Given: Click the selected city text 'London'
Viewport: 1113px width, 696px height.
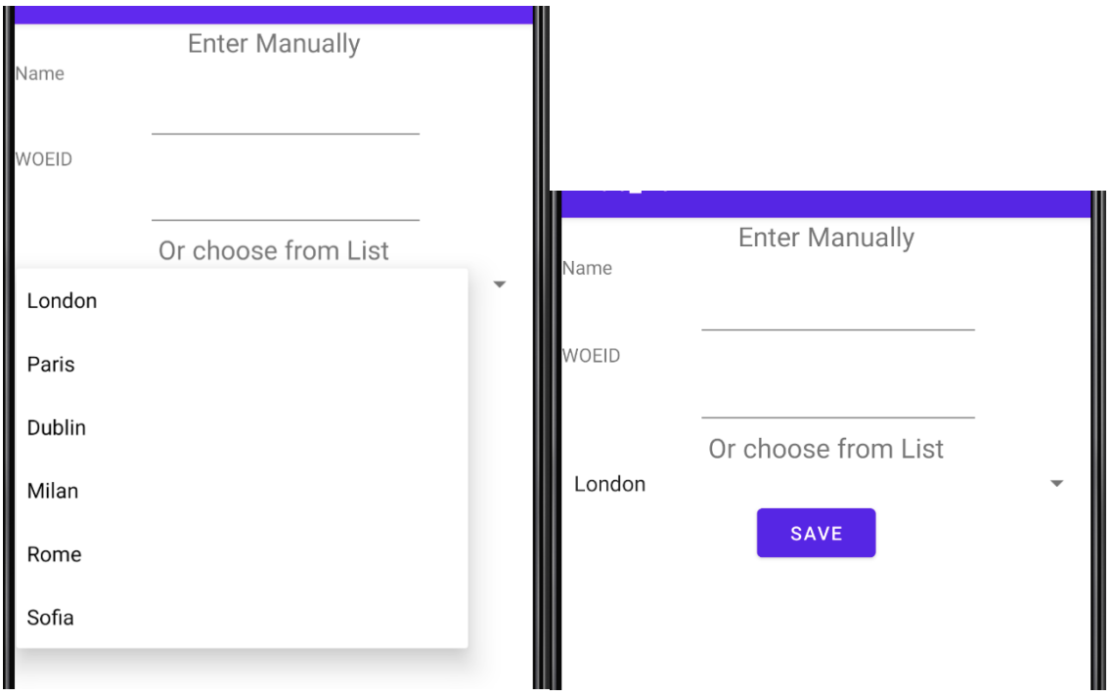Looking at the screenshot, I should click(611, 483).
